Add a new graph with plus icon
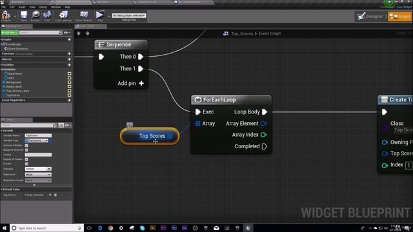The height and width of the screenshot is (232, 413). point(69,39)
